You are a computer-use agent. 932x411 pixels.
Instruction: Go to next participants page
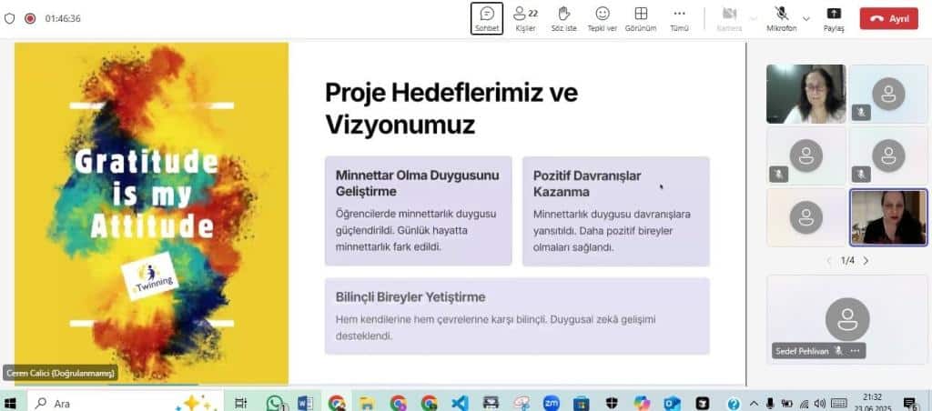pyautogui.click(x=866, y=261)
